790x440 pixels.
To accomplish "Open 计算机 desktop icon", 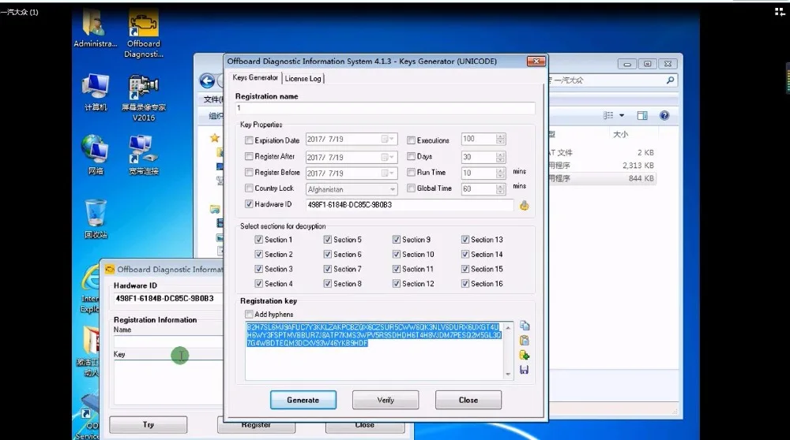I will click(x=96, y=92).
